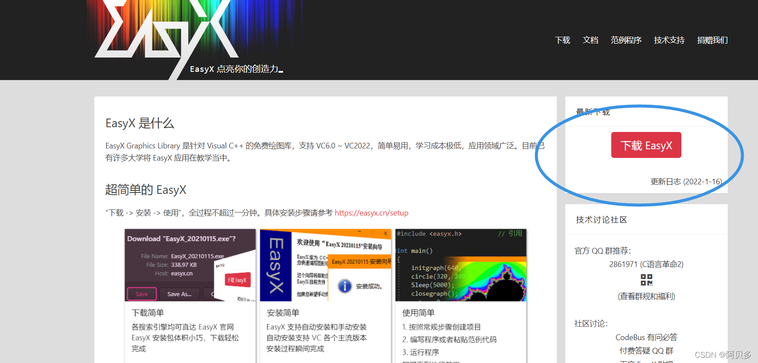This screenshot has width=758, height=363.
Task: Open the 文档 navigation menu item
Action: pos(590,40)
